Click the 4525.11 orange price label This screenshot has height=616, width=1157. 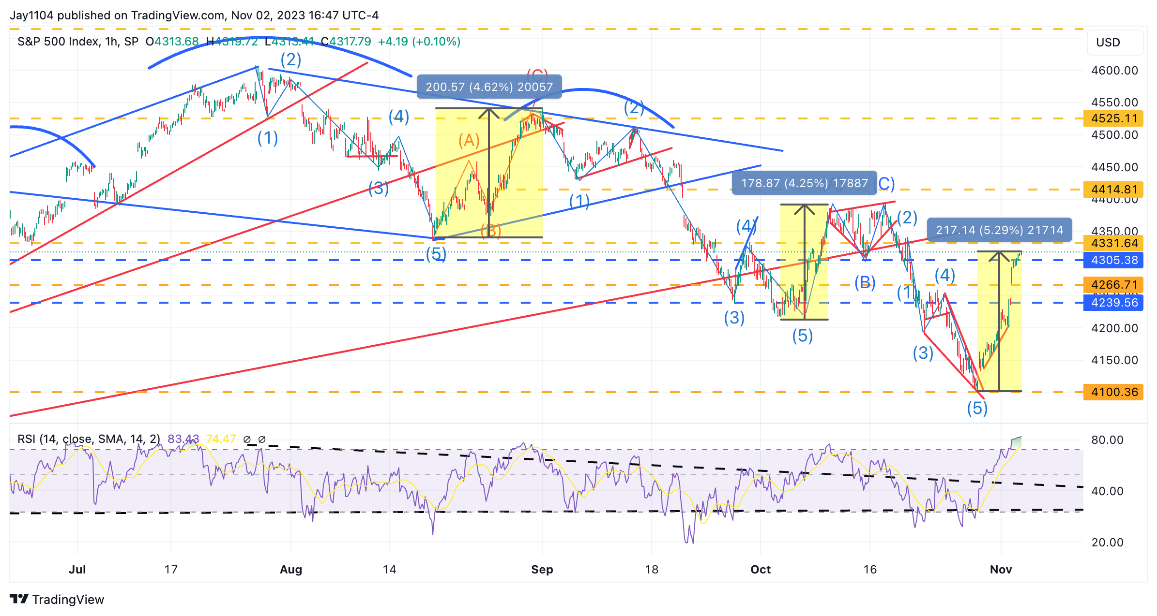[x=1113, y=118]
